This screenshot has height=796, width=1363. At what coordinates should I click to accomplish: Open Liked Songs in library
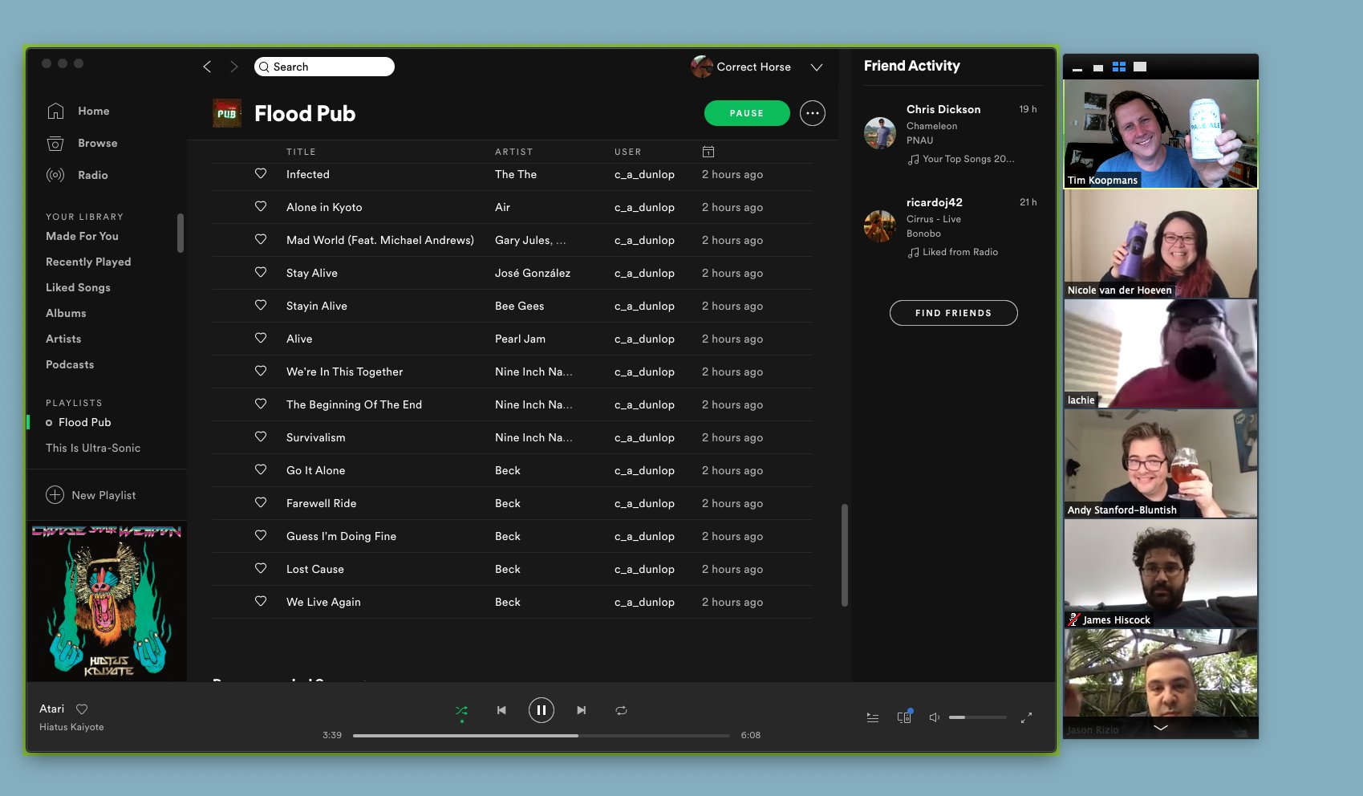pyautogui.click(x=78, y=287)
